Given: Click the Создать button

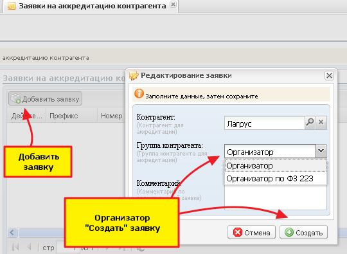Looking at the screenshot, I should (303, 232).
